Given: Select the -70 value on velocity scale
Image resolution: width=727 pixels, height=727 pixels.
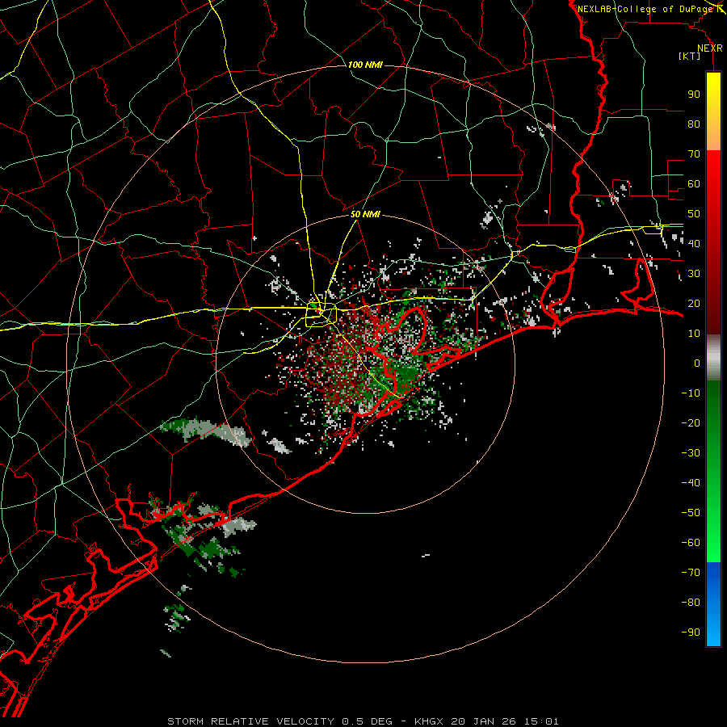Looking at the screenshot, I should tap(691, 573).
